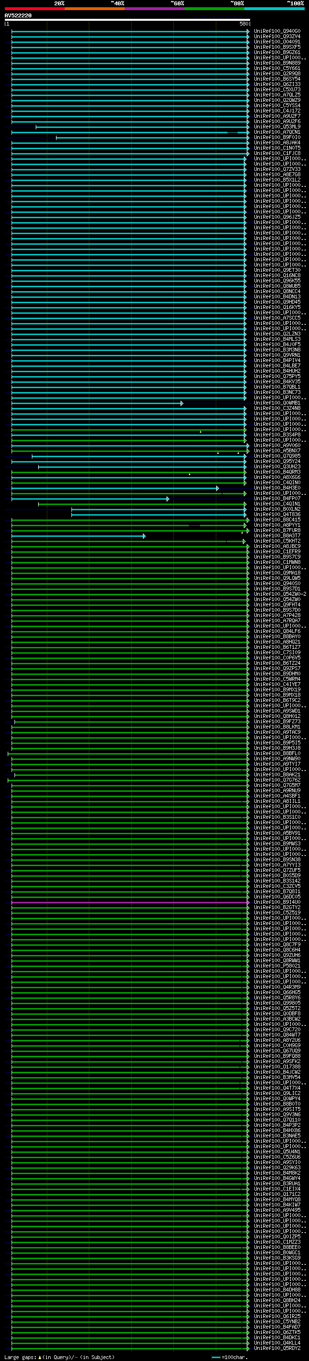Select the UniRef100_C5XU73 label

point(277,90)
